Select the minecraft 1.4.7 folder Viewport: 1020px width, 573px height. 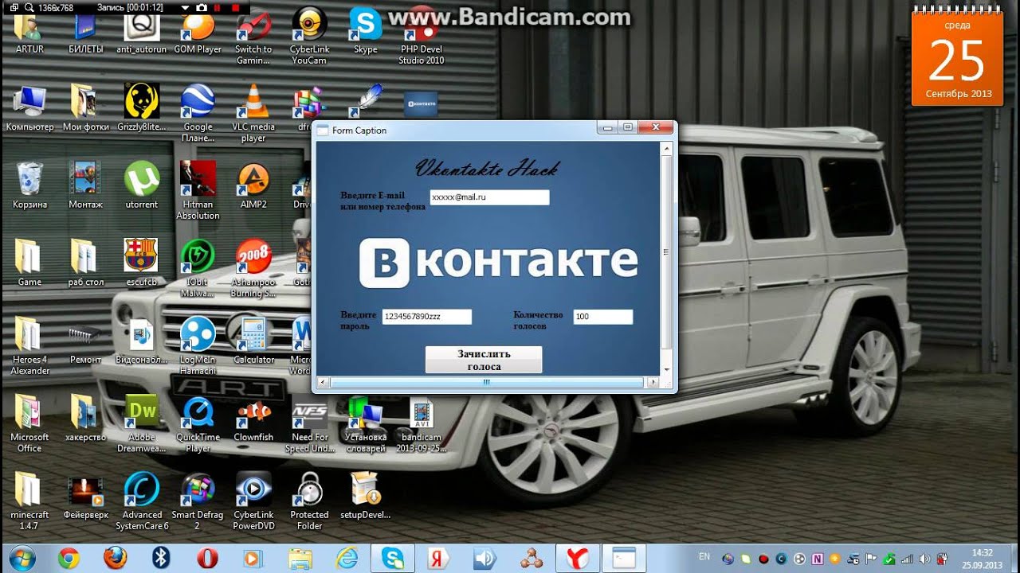[x=29, y=501]
